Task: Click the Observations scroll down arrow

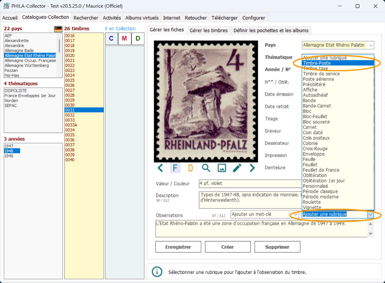Action: pyautogui.click(x=371, y=234)
